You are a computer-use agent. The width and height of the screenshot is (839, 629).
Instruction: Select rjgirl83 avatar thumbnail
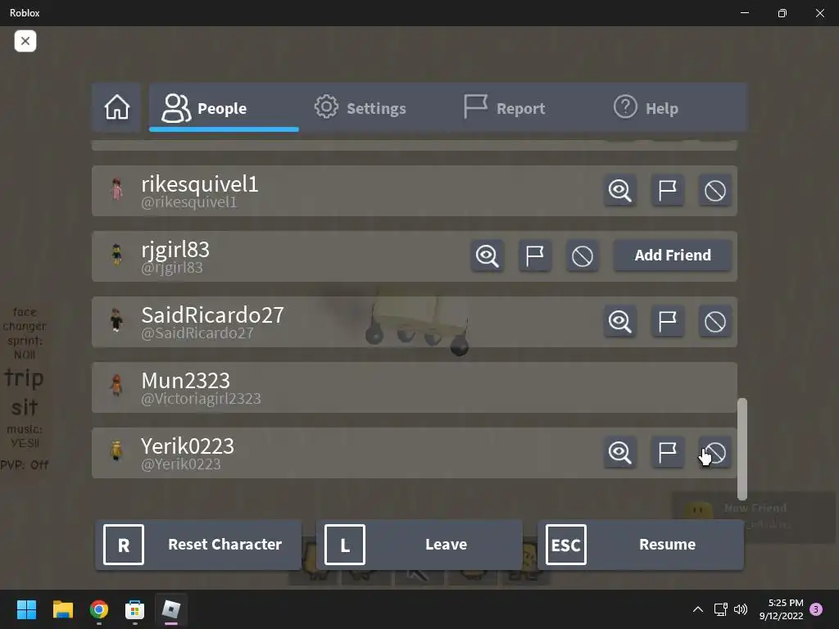pyautogui.click(x=116, y=256)
